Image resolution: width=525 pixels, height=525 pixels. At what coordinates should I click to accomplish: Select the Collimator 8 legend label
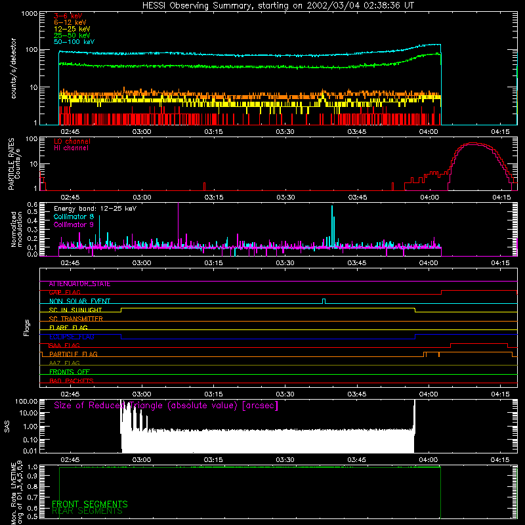point(73,217)
